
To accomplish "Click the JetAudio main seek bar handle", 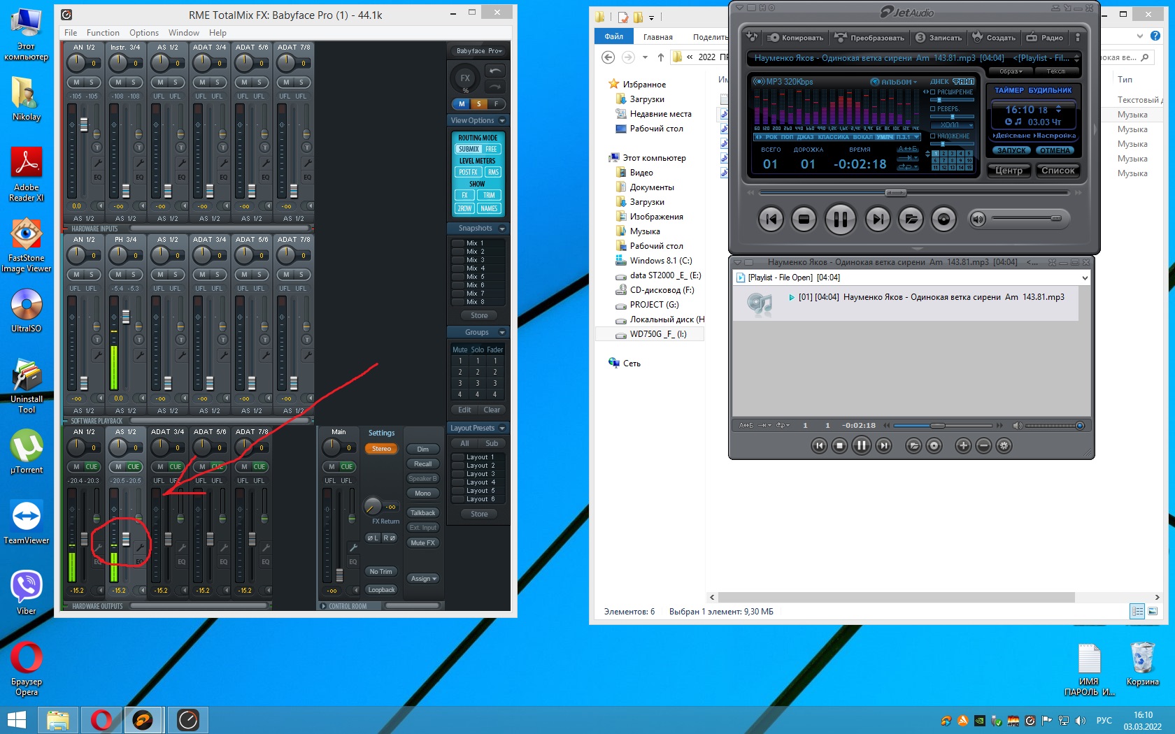I will (x=896, y=193).
